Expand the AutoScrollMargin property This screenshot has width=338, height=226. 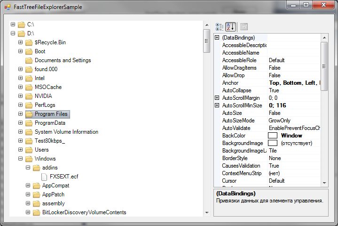[x=217, y=98]
